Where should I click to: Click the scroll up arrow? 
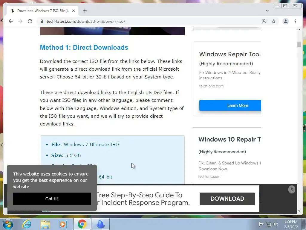pyautogui.click(x=299, y=30)
